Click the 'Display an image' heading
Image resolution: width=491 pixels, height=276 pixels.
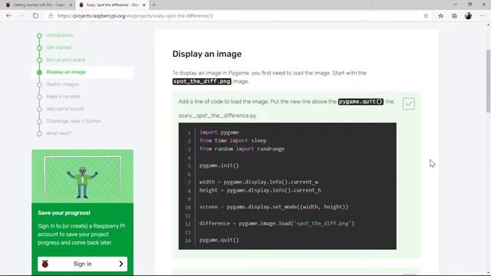coord(207,54)
